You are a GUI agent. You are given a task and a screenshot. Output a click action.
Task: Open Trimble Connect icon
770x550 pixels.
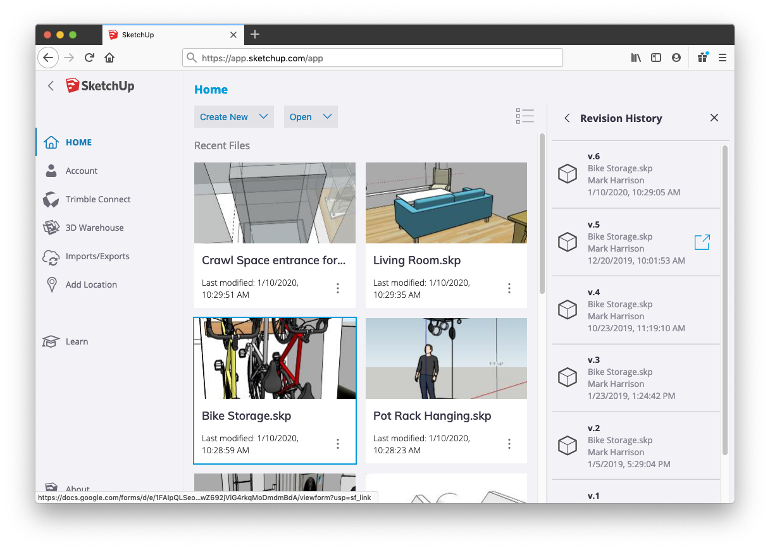point(51,199)
